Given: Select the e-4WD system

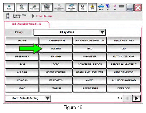Looking at the screenshot, I should pyautogui.click(x=90, y=80).
